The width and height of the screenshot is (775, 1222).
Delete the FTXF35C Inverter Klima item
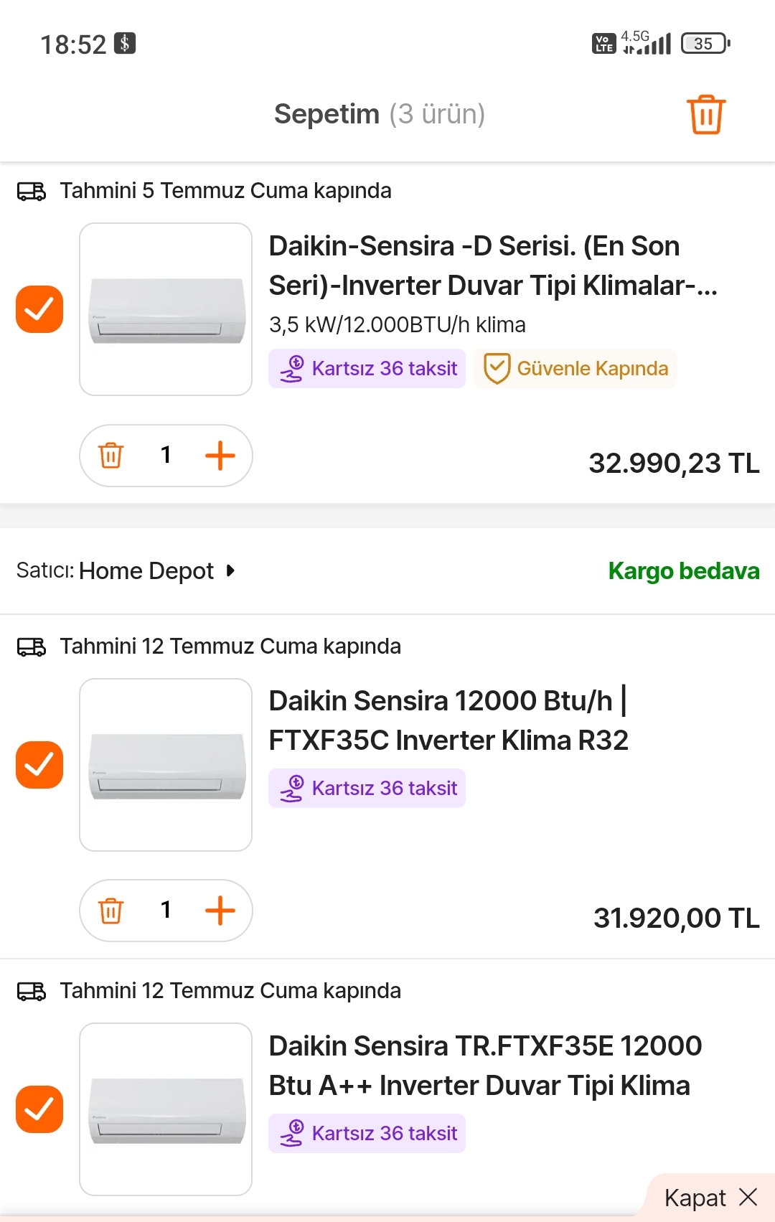[x=111, y=910]
